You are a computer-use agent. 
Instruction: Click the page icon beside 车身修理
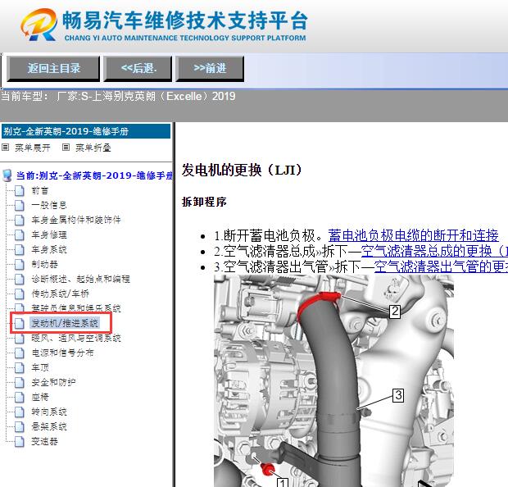(20, 234)
